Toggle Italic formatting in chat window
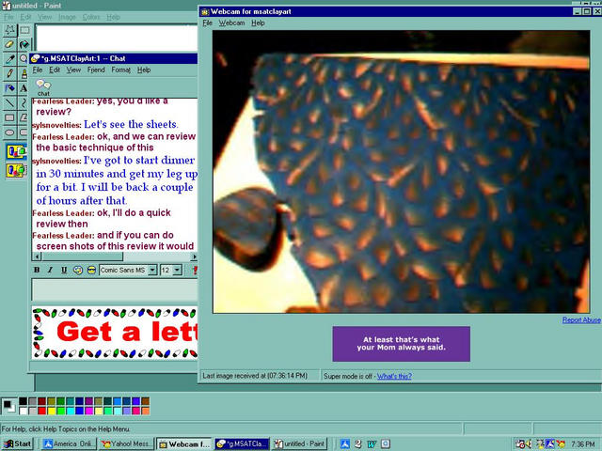 (x=50, y=270)
